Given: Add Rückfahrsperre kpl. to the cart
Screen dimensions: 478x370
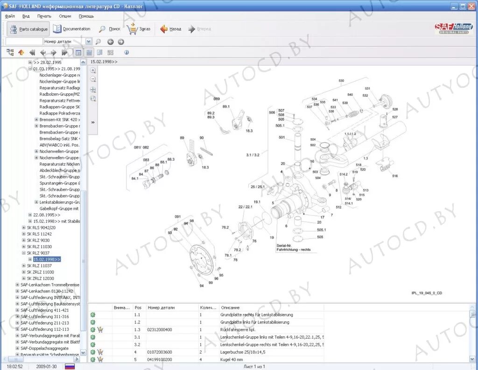Looking at the screenshot, I should pos(100,329).
